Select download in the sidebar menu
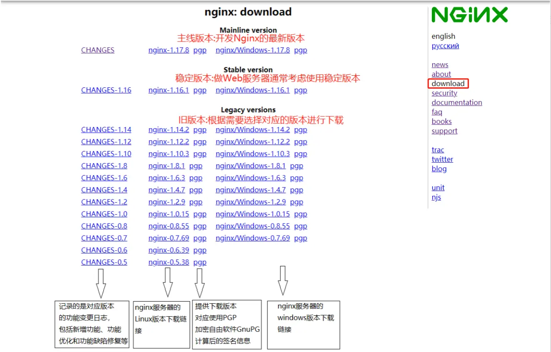The width and height of the screenshot is (551, 352). coord(448,84)
